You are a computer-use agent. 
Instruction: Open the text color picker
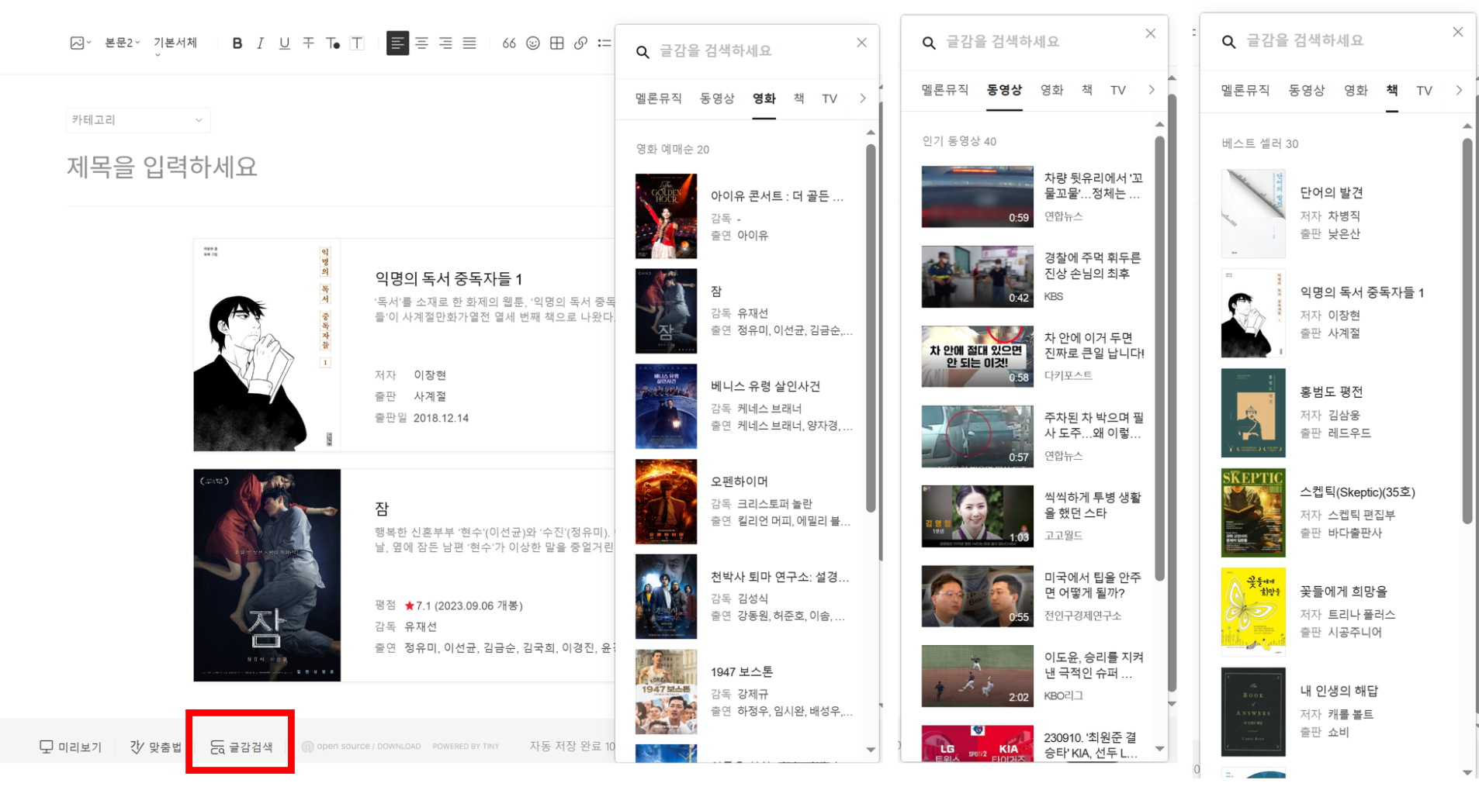click(333, 43)
